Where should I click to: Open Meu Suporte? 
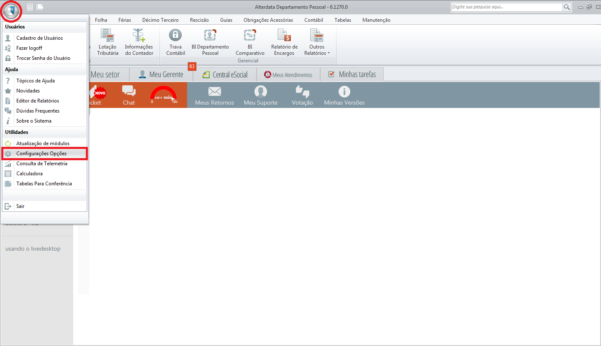point(261,95)
